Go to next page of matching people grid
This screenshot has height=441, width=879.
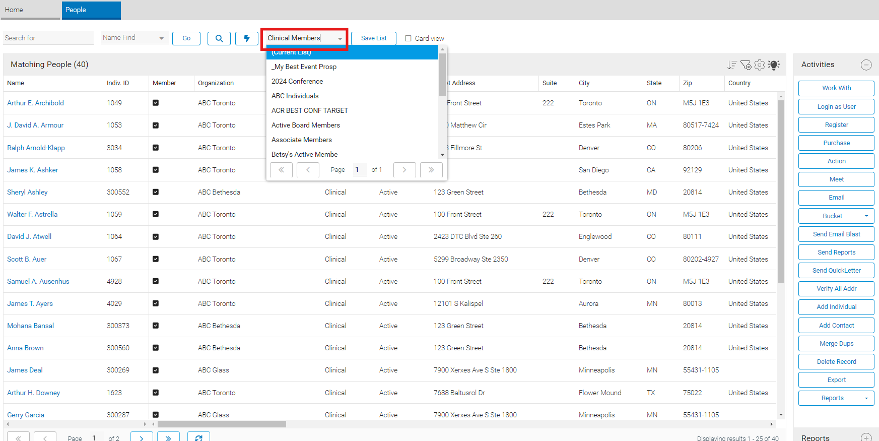(x=142, y=437)
